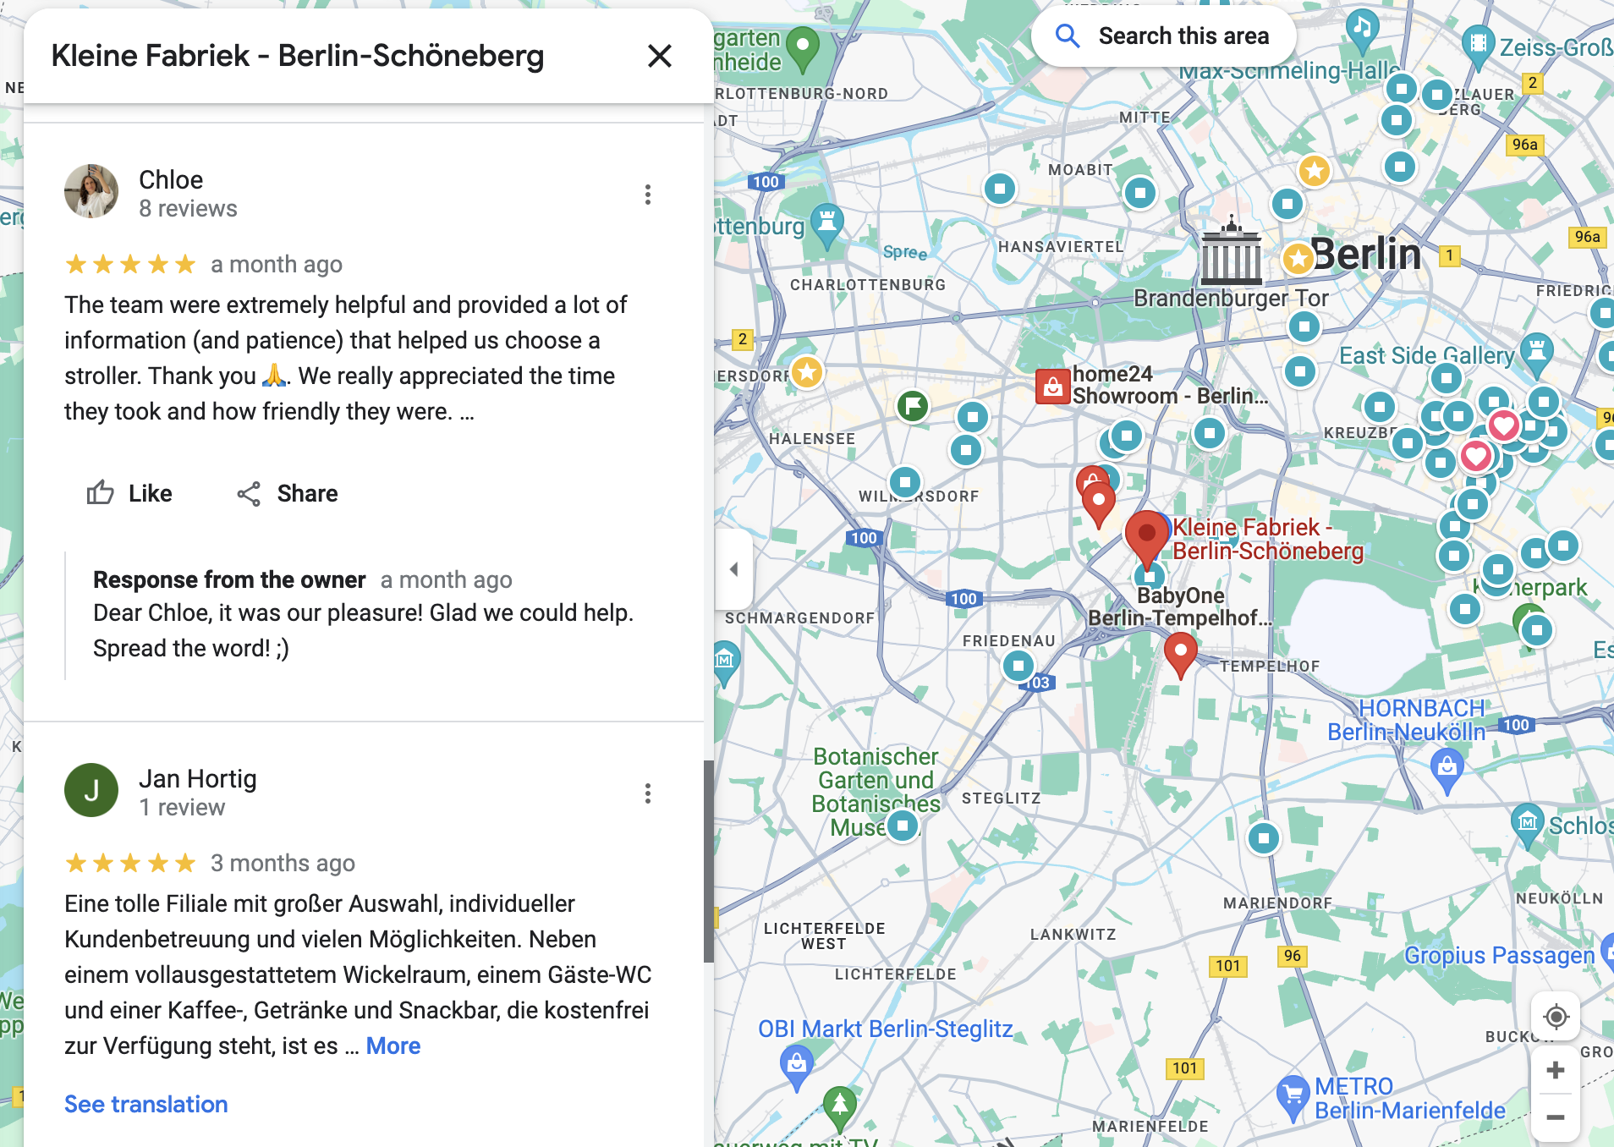Screen dimensions: 1614x1147
Task: Open more options for Chloe's review
Action: pyautogui.click(x=648, y=195)
